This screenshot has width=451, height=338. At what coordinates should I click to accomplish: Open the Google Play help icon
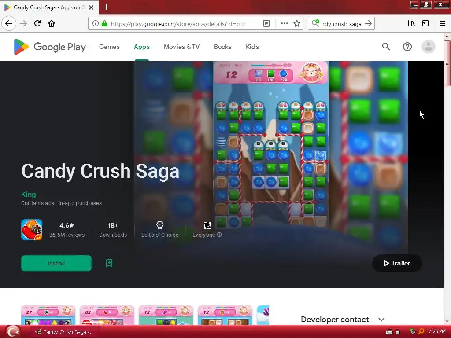[x=407, y=47]
